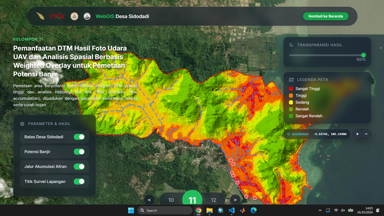Disable the Potensi Banjir layer

(x=79, y=152)
